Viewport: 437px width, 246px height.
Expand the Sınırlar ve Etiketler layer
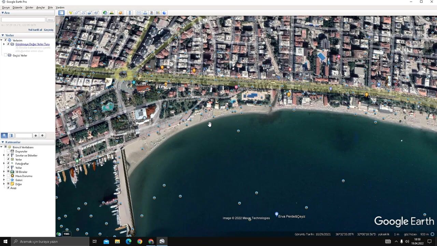pyautogui.click(x=4, y=155)
